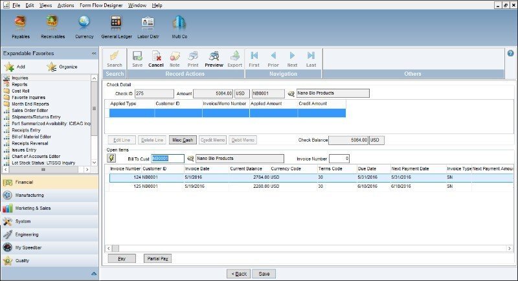518x281 pixels.
Task: Expand the Manufacturing navigation section
Action: (x=30, y=195)
